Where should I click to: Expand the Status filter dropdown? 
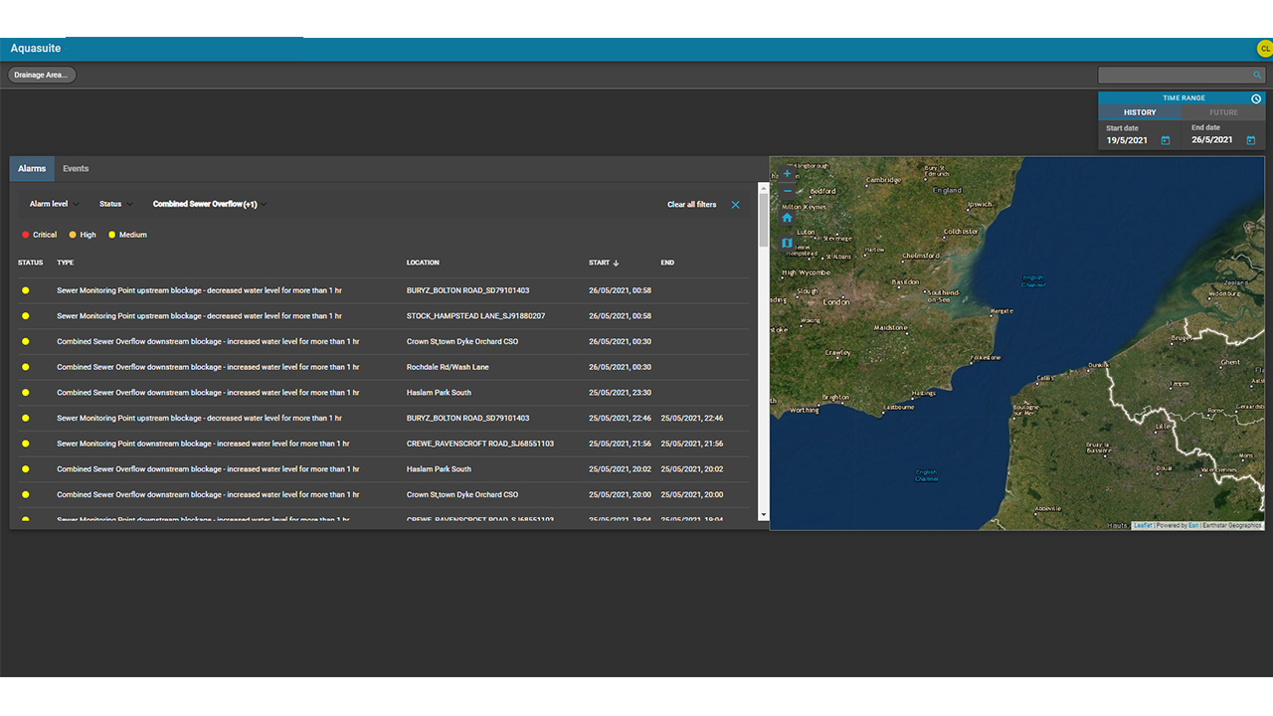click(115, 204)
